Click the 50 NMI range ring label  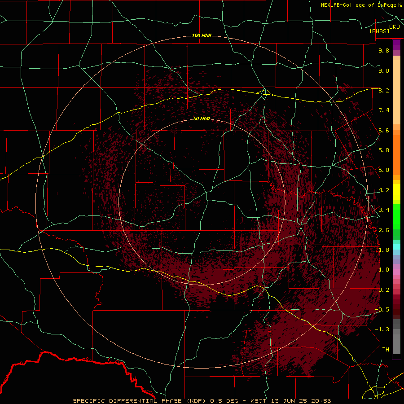point(202,119)
